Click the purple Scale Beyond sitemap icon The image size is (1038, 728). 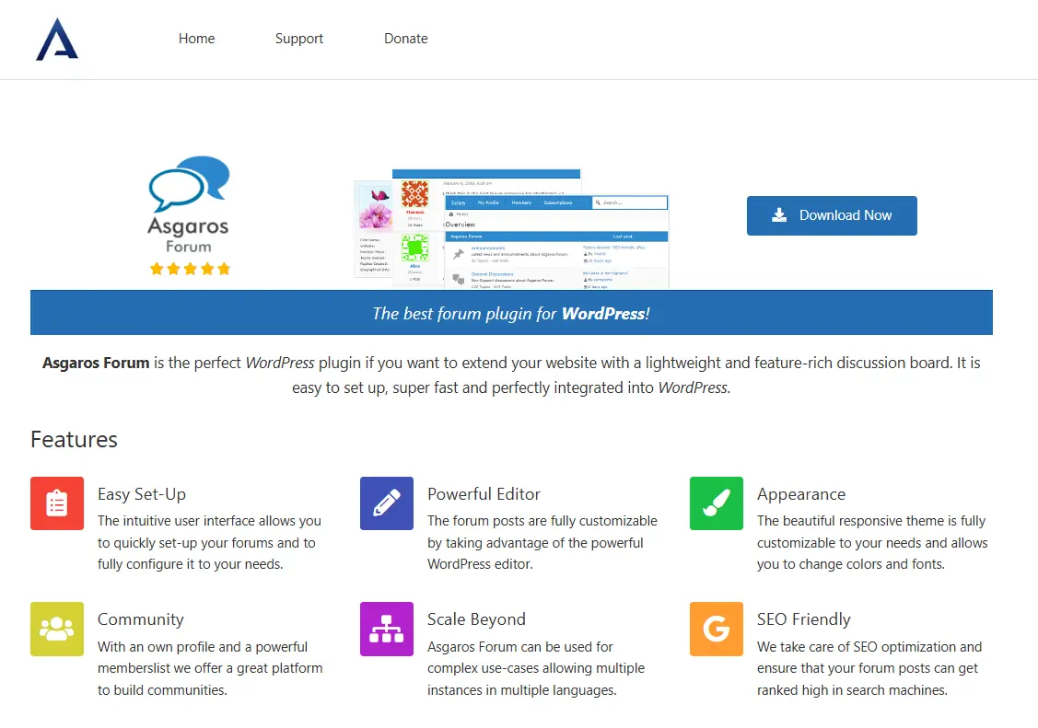click(387, 629)
